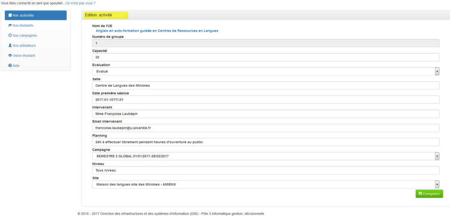Click the graduation cap icon for Nos étudiants
The width and height of the screenshot is (450, 216).
(x=10, y=25)
